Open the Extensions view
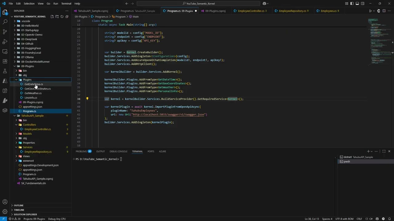394x221 pixels. pos(5,61)
